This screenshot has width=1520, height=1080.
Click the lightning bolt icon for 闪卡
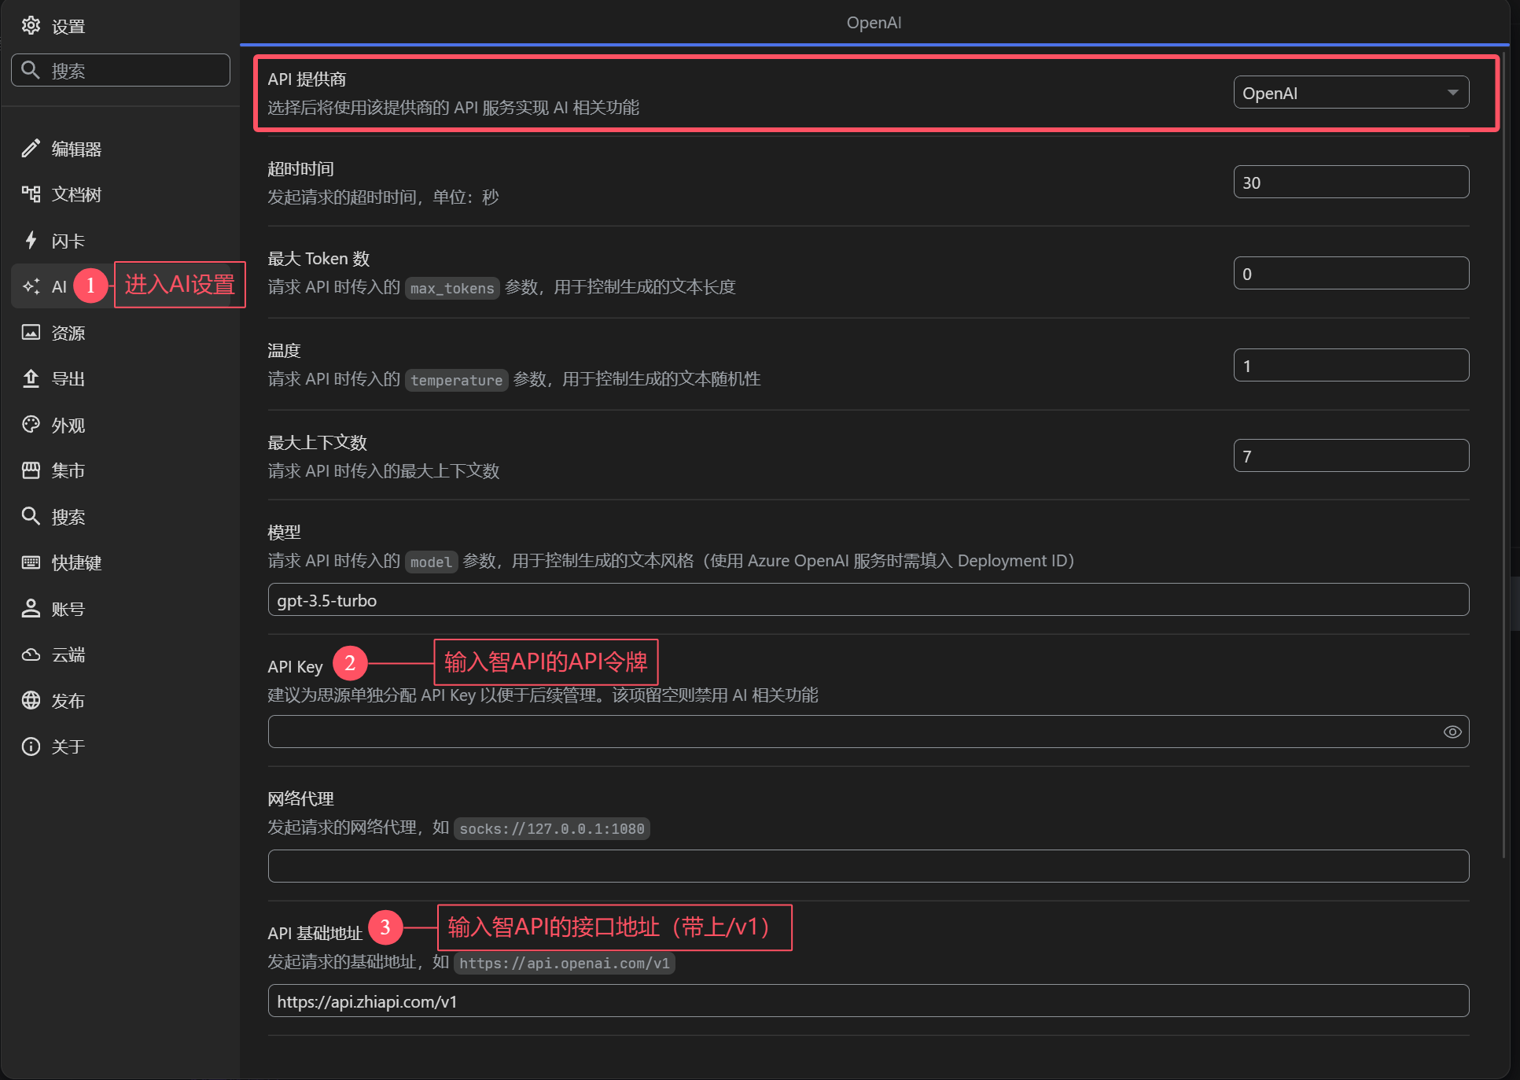coord(31,240)
